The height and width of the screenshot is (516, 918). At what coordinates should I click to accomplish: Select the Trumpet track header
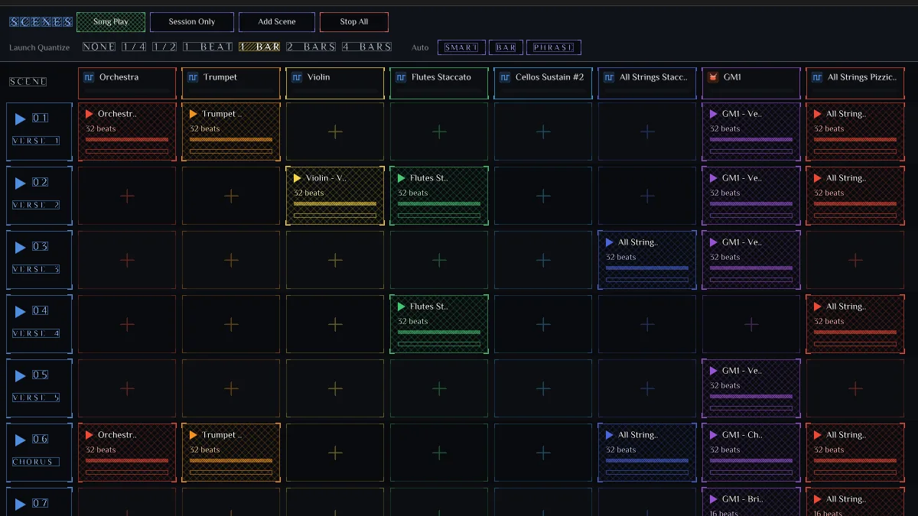pyautogui.click(x=231, y=83)
